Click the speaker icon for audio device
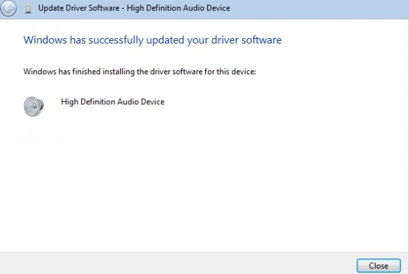This screenshot has width=409, height=274. coord(33,106)
